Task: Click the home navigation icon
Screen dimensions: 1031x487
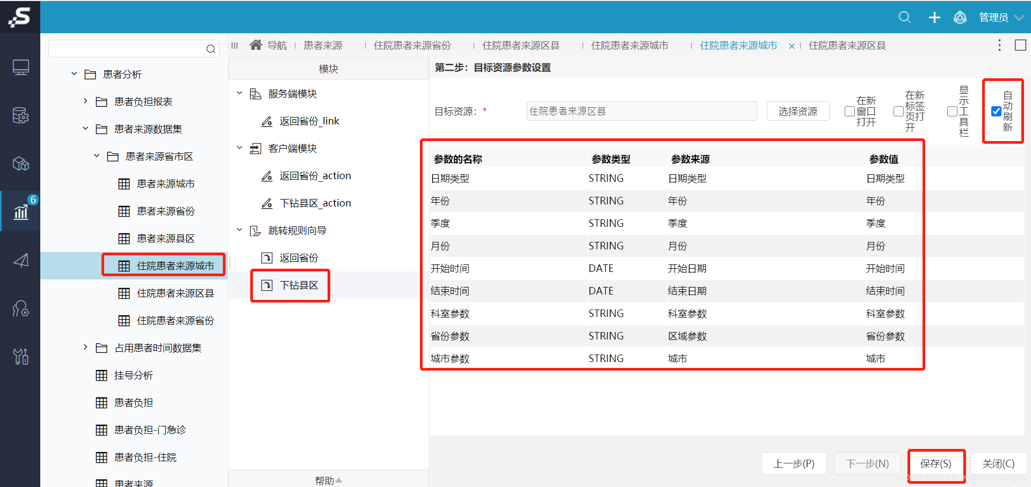Action: [256, 45]
